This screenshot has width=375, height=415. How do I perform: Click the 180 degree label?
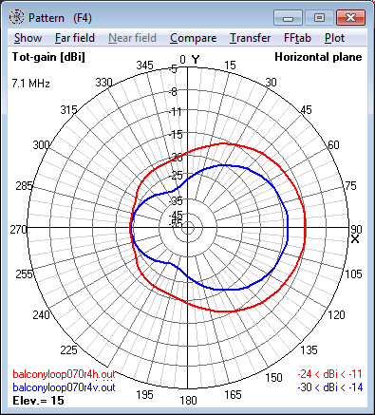pyautogui.click(x=188, y=401)
